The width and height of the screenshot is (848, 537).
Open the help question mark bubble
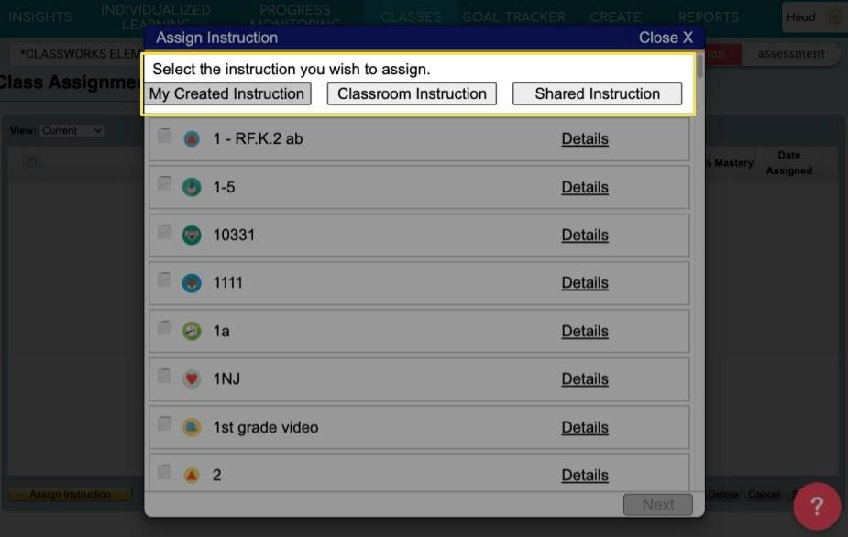(815, 505)
